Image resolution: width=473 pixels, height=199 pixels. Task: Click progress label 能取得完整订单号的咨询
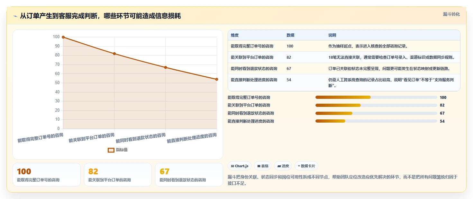tap(249, 97)
